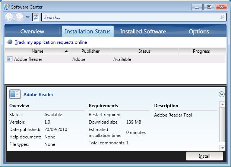Click the Adobe Reader row icon
Screen dimensions: 231x167
[x=10, y=59]
